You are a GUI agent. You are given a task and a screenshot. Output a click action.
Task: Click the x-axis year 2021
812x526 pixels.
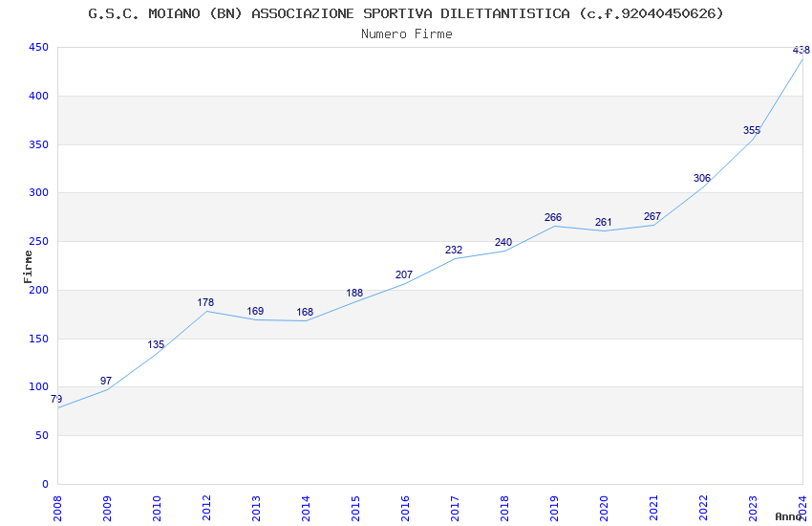(x=653, y=508)
